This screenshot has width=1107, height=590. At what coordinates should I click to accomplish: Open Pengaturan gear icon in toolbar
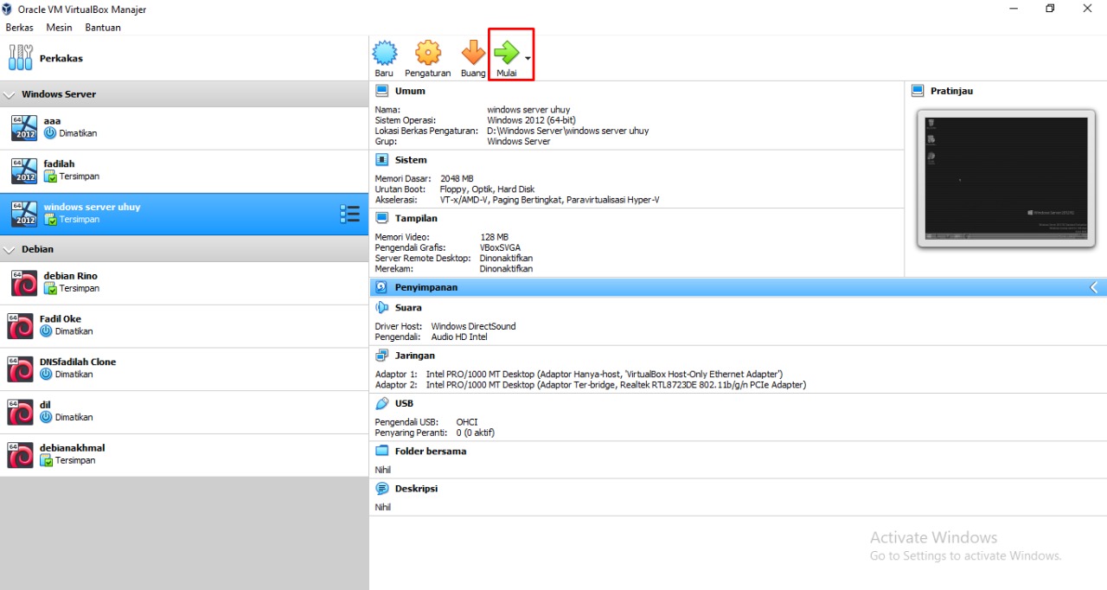[428, 54]
